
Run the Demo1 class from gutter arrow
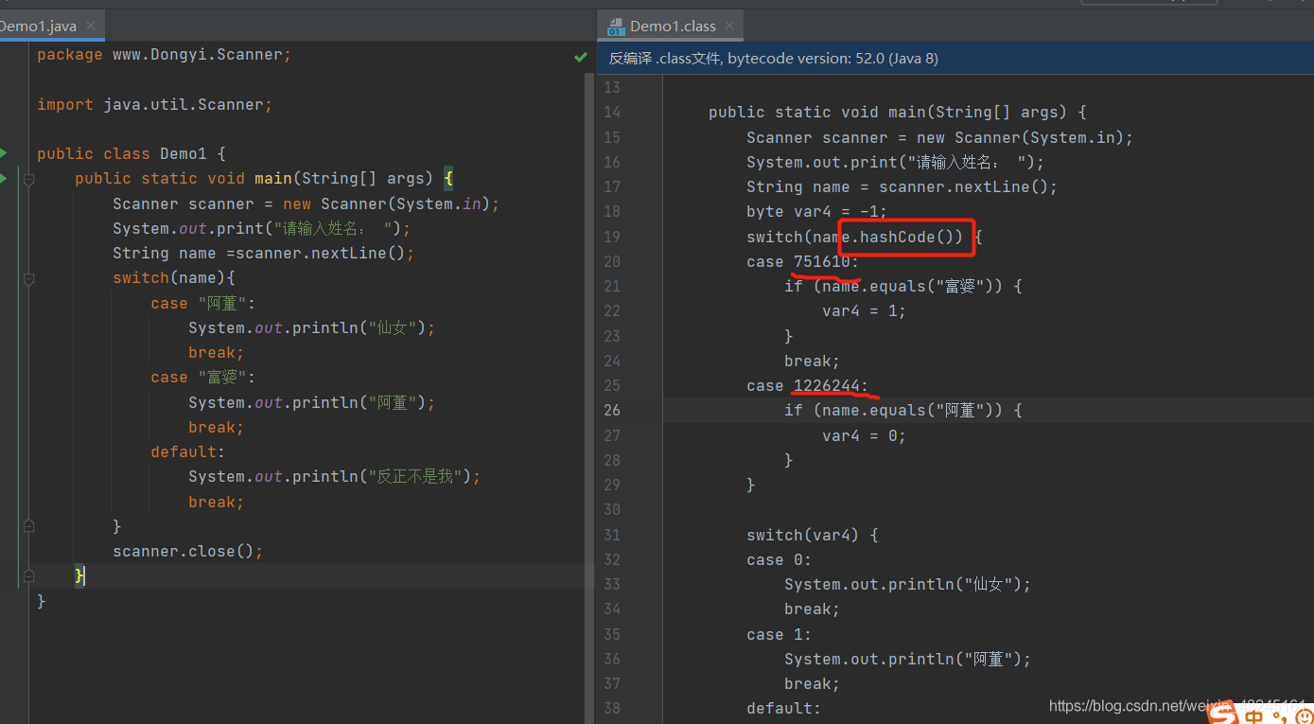point(4,153)
